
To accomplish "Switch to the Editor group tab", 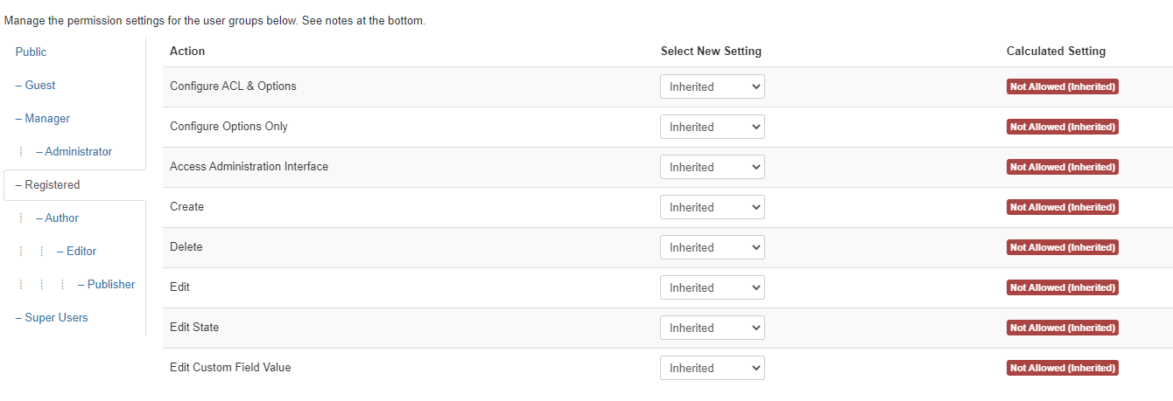I will (x=81, y=252).
